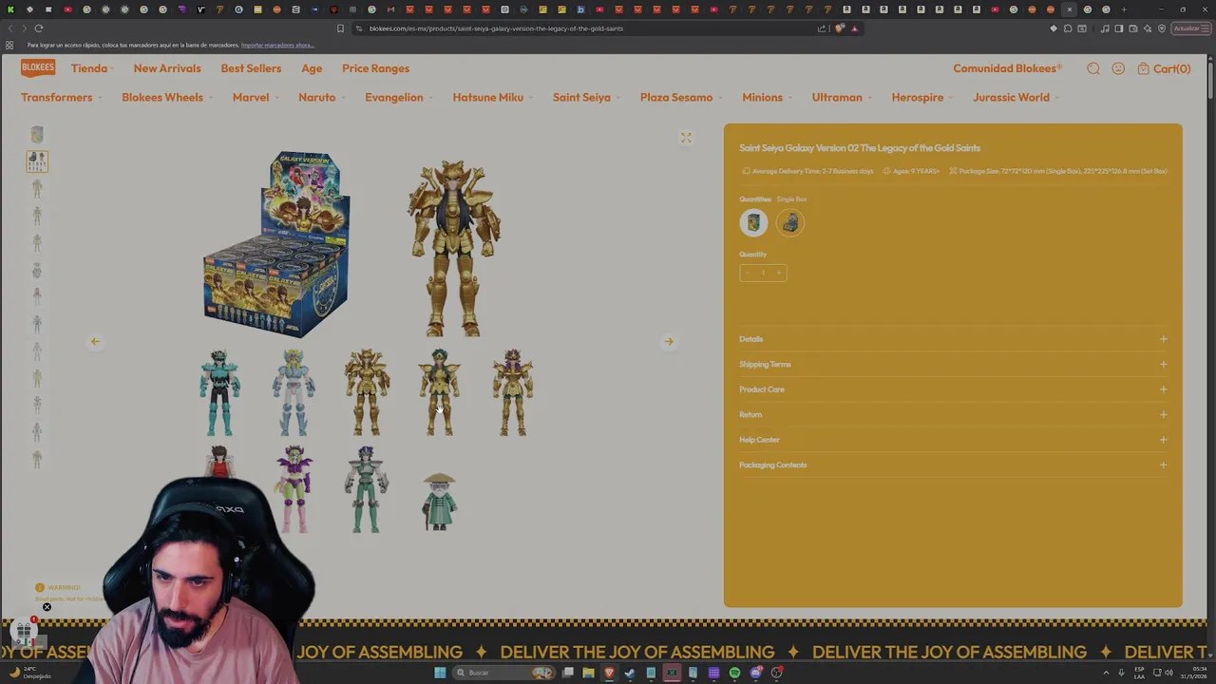
Task: Increase quantity with plus button
Action: tap(779, 273)
